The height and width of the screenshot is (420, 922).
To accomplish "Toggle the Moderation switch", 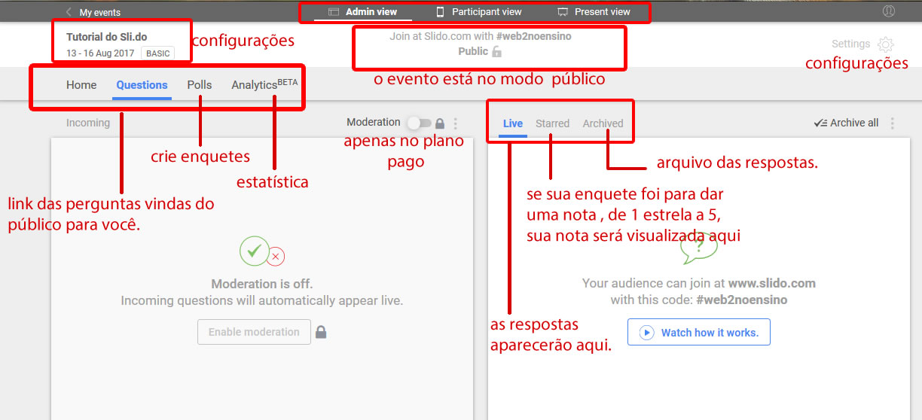I will pos(419,123).
